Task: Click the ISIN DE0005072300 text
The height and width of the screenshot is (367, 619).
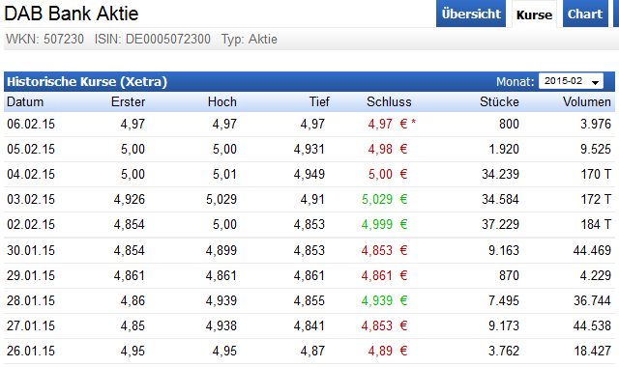Action: 153,40
